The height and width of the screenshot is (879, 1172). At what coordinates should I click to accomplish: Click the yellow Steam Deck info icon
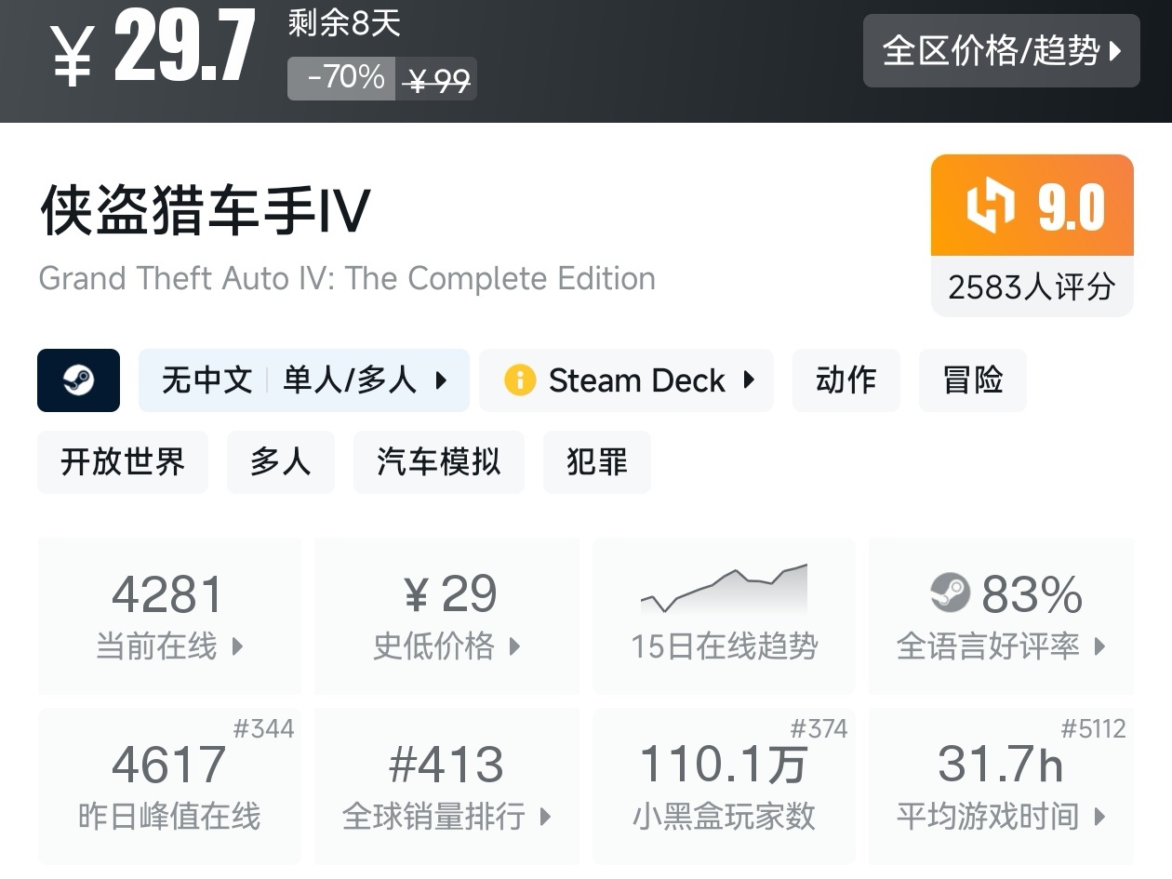click(519, 380)
